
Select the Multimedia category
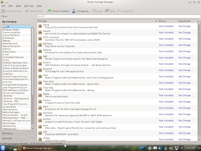pos(16,123)
